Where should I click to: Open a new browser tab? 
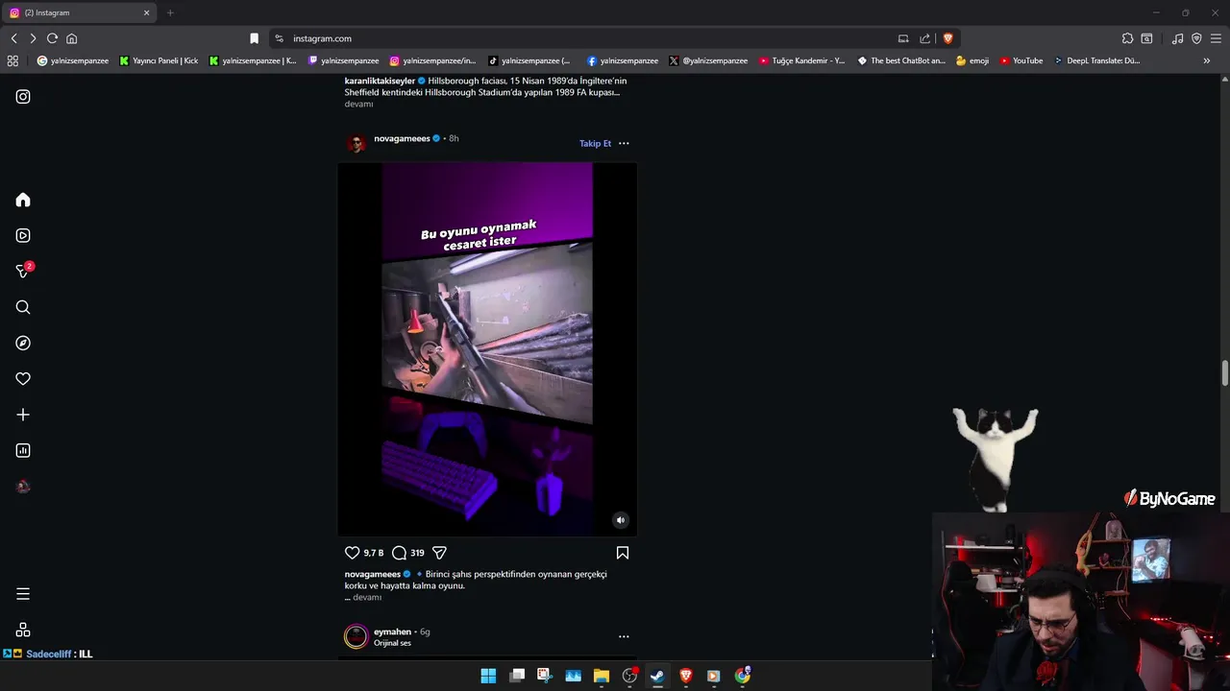pos(170,12)
